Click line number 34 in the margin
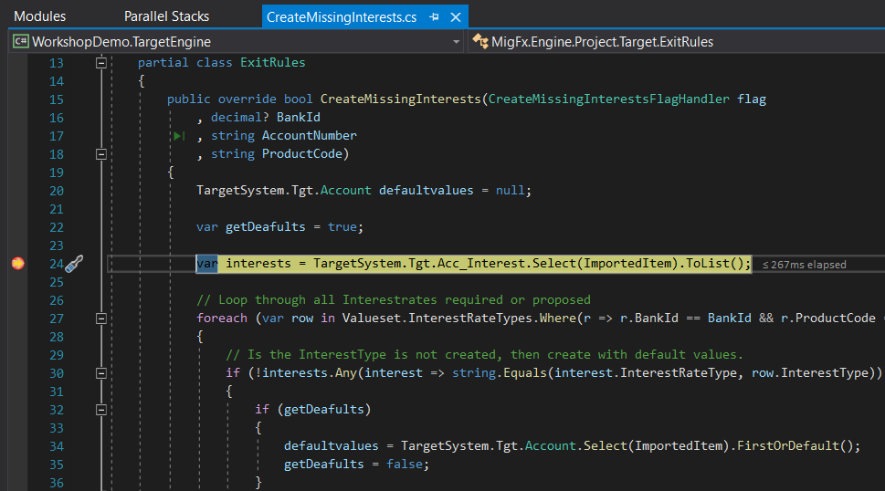The image size is (885, 491). click(x=57, y=446)
